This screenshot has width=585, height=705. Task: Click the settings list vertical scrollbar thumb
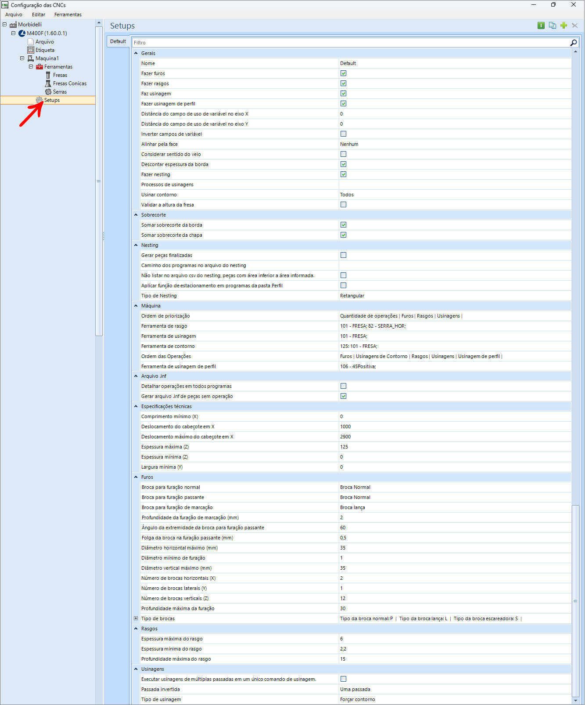pos(575,600)
